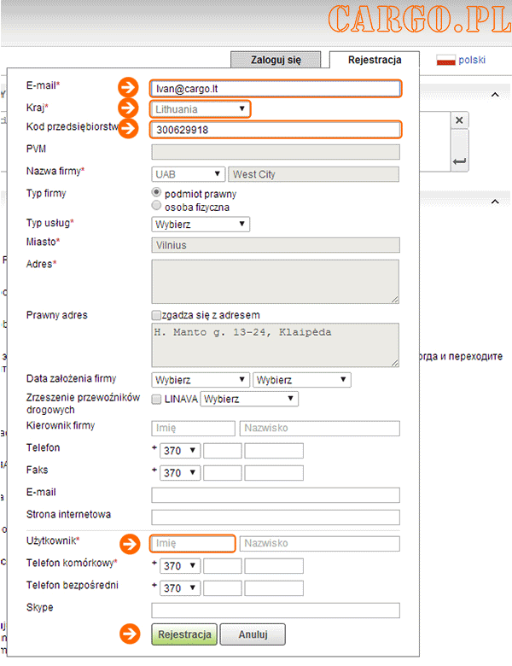The height and width of the screenshot is (666, 512).
Task: Switch to the Zaloguj się tab
Action: click(276, 60)
